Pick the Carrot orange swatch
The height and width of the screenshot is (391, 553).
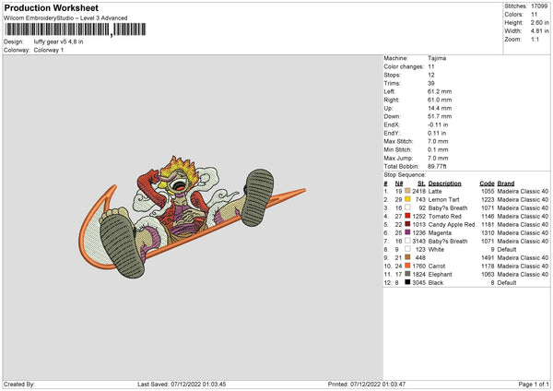coord(407,266)
